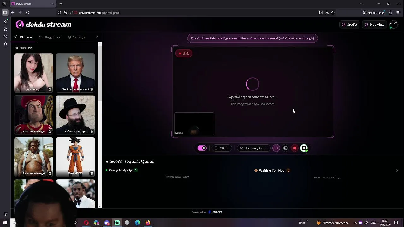Delete the bearded man with hat skin

[92, 131]
